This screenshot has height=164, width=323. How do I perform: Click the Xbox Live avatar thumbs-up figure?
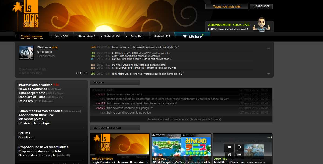point(261,25)
